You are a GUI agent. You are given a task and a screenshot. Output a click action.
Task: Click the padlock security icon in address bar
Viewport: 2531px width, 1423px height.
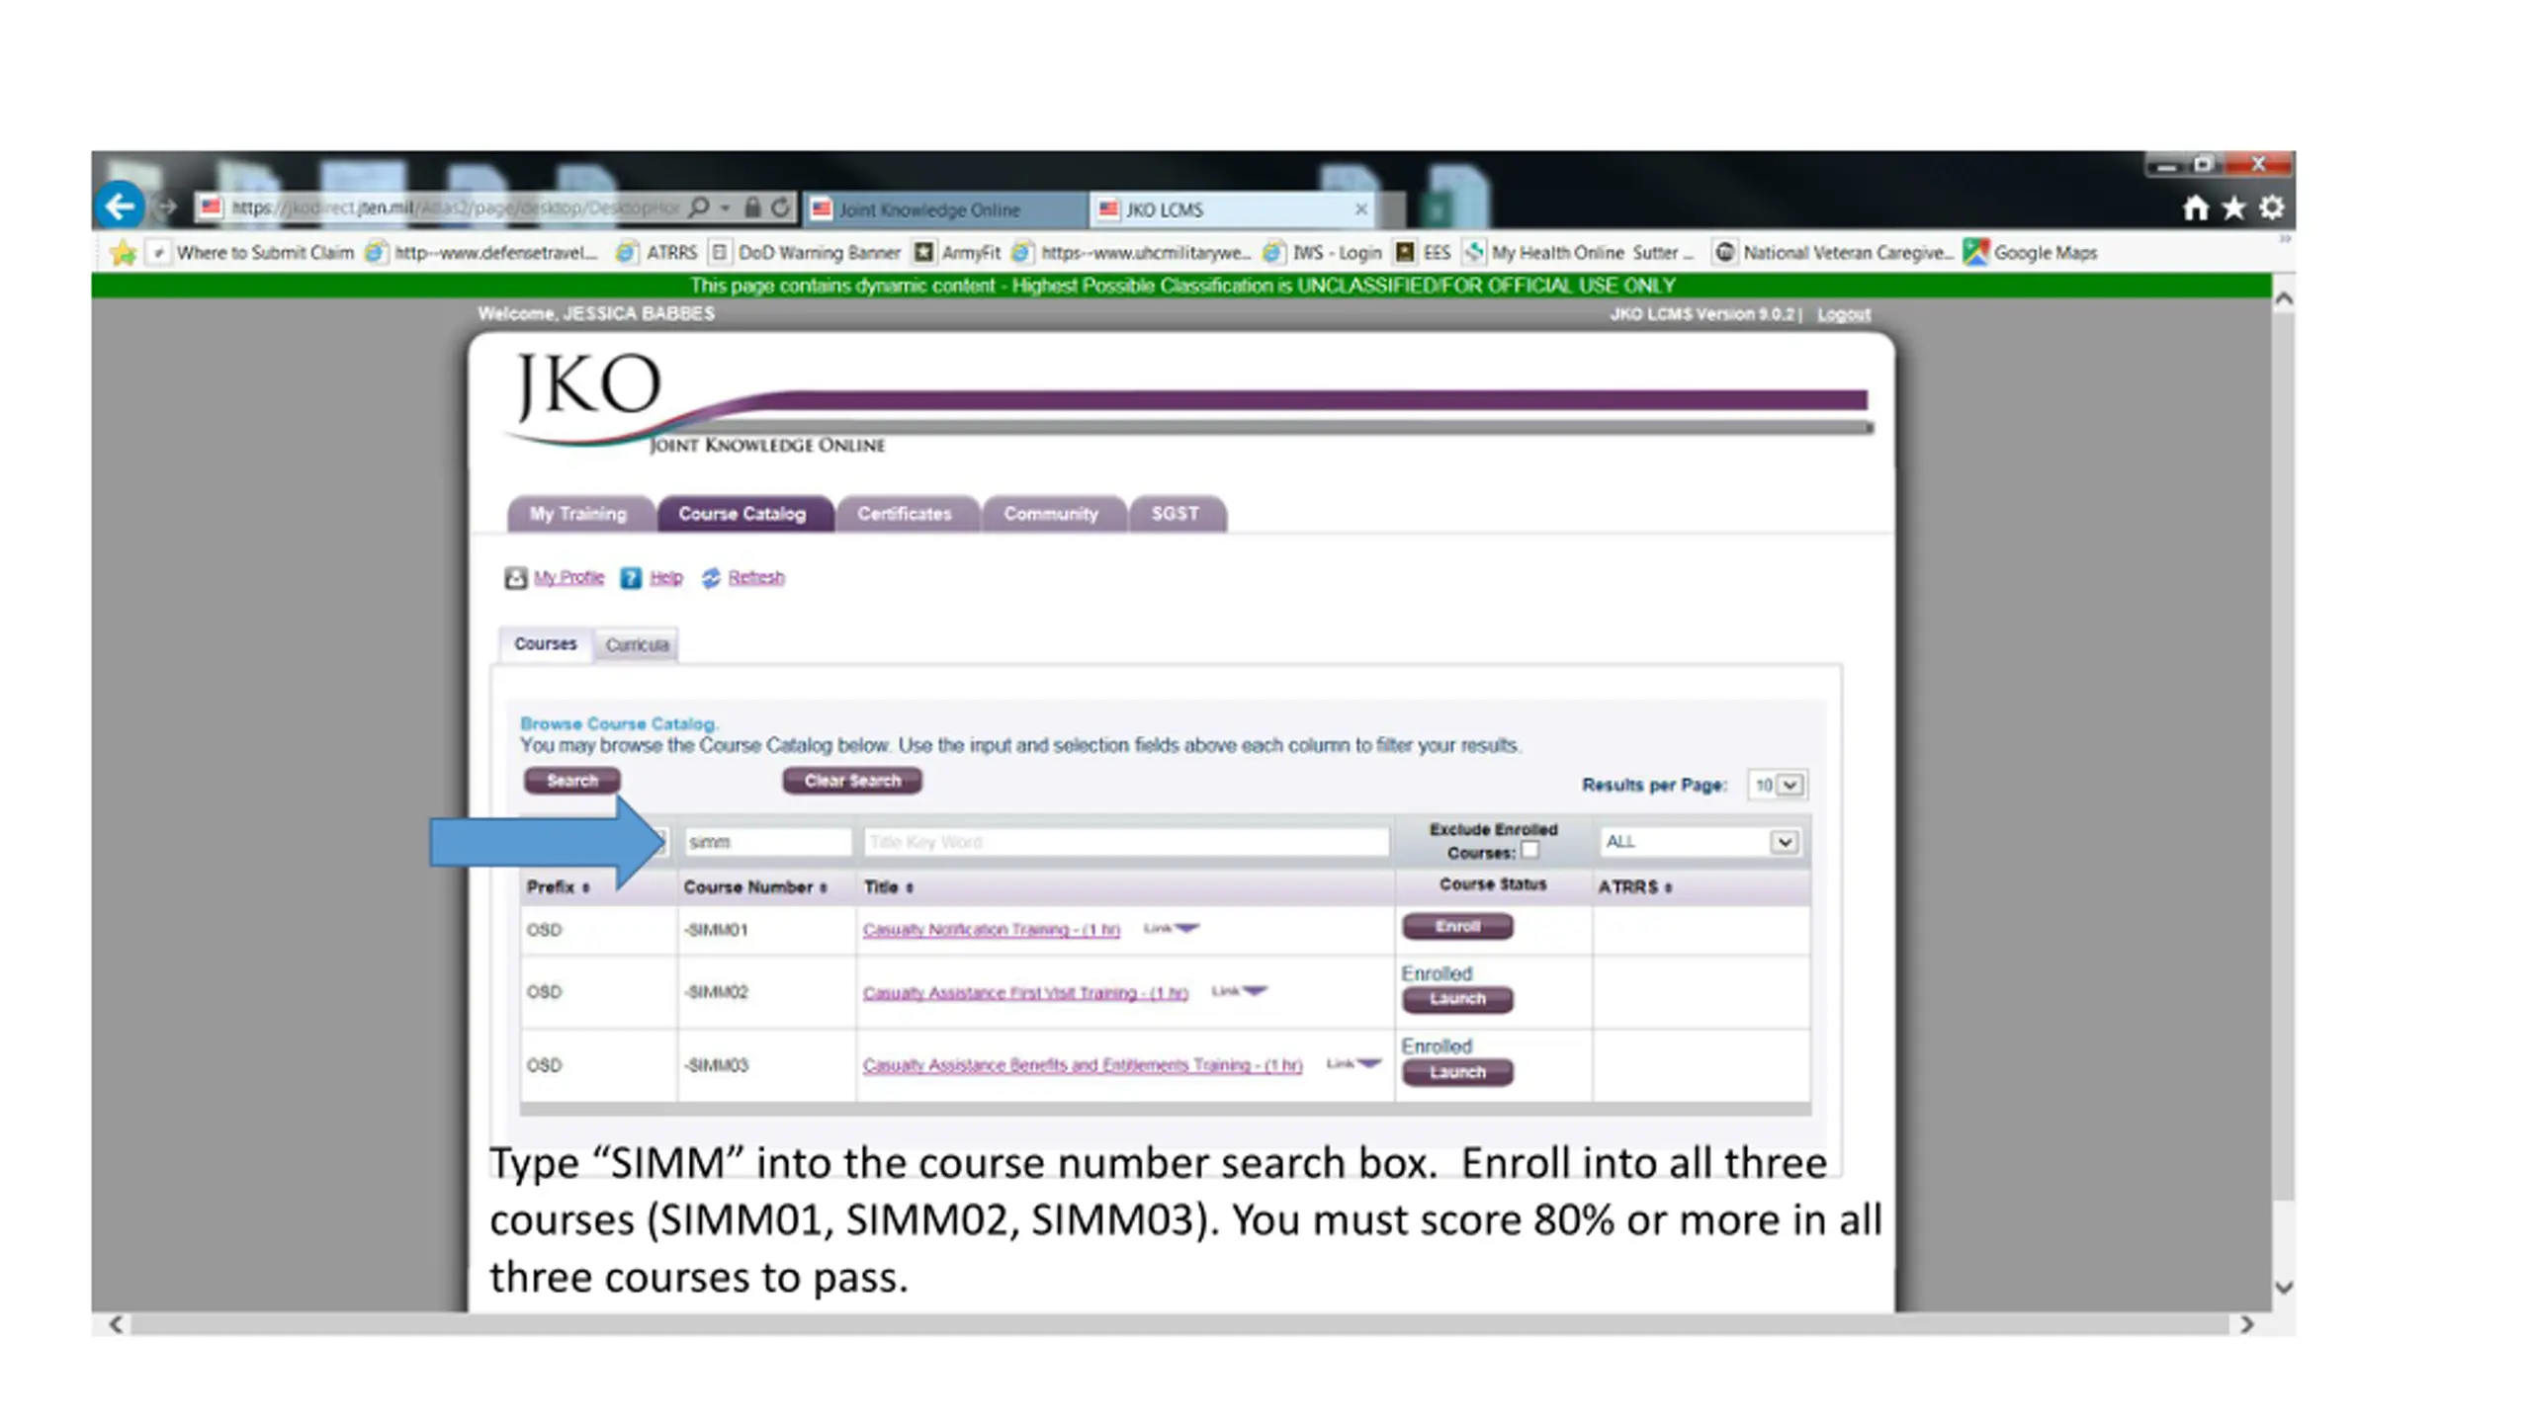[752, 208]
